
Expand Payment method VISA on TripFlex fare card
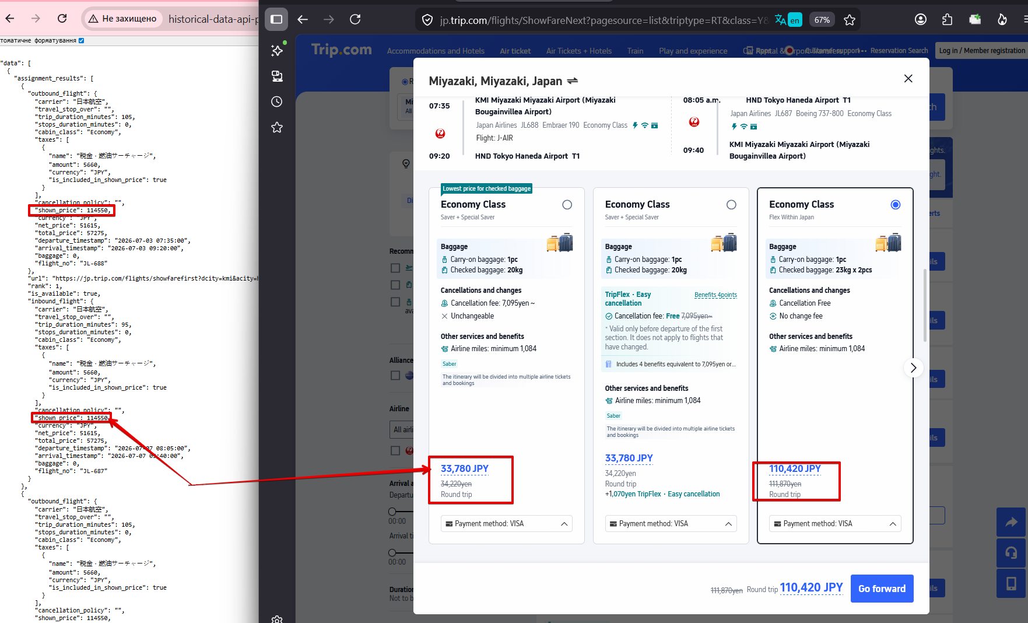(x=671, y=524)
